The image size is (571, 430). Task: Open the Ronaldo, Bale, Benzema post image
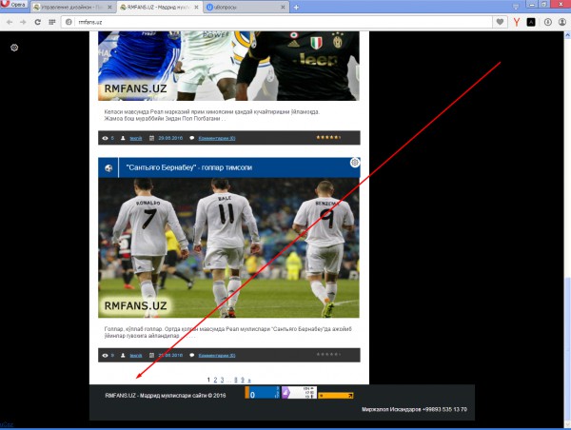[x=228, y=248]
